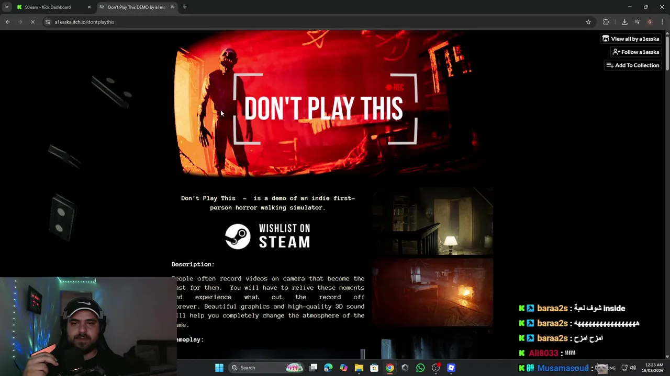Open the Chrome extensions puzzle icon
Viewport: 670px width, 376px height.
(606, 22)
